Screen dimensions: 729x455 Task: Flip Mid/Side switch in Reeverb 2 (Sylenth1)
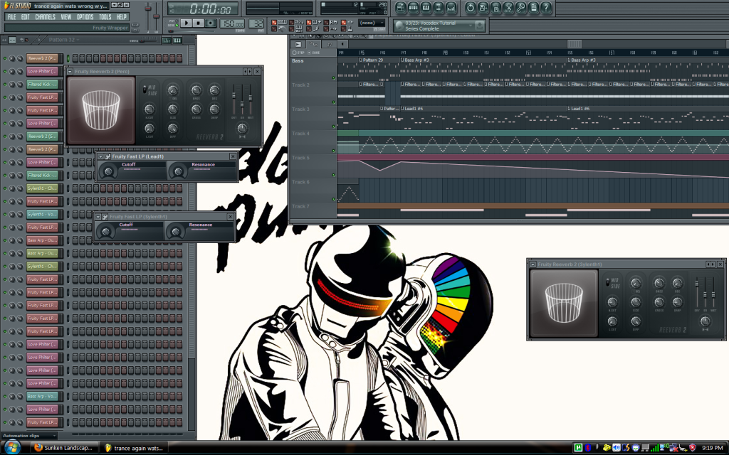608,282
